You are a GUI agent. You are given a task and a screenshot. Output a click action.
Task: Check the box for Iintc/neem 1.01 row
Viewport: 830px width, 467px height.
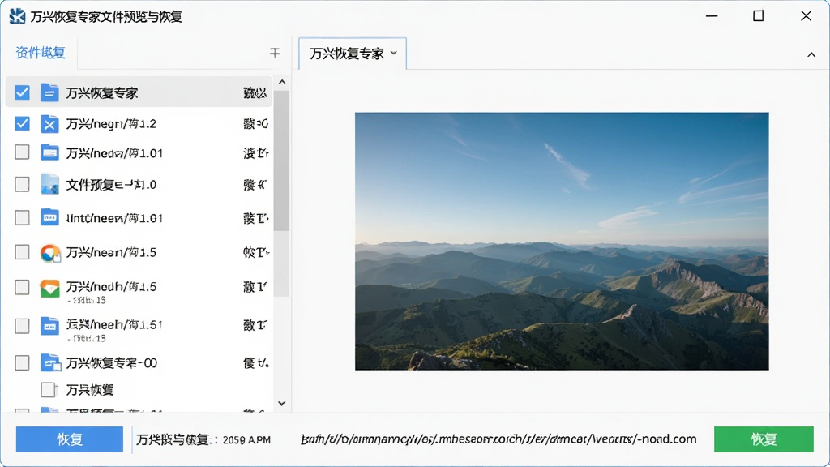tap(22, 217)
